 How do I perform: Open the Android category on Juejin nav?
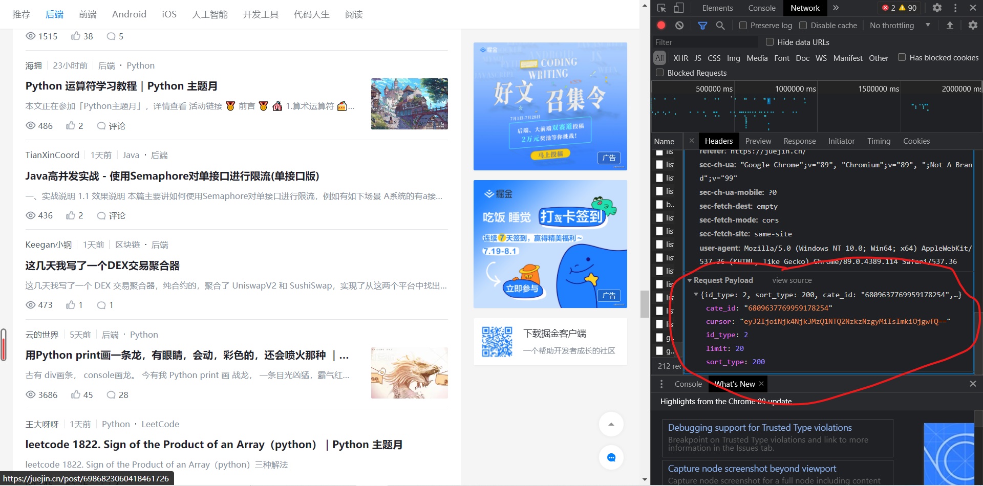point(129,14)
